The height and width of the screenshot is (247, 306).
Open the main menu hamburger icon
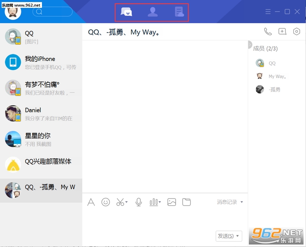(x=268, y=12)
